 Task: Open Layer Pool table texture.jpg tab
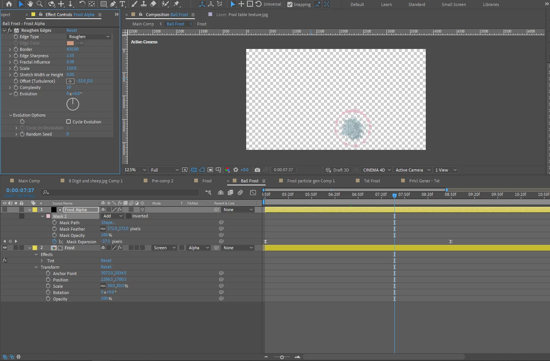point(242,15)
